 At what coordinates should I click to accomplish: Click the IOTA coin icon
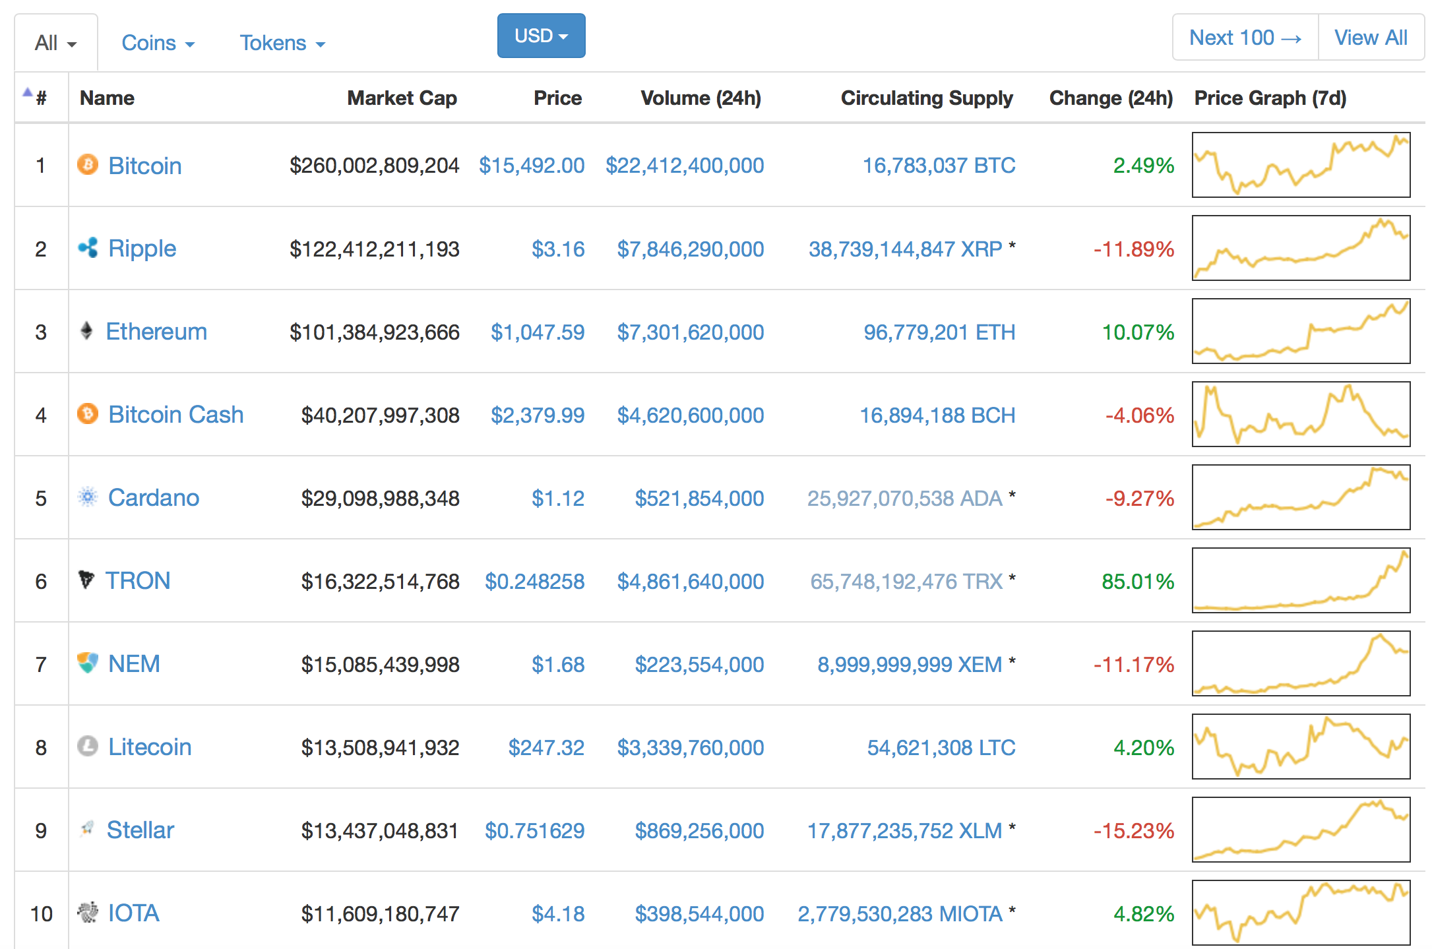coord(88,913)
